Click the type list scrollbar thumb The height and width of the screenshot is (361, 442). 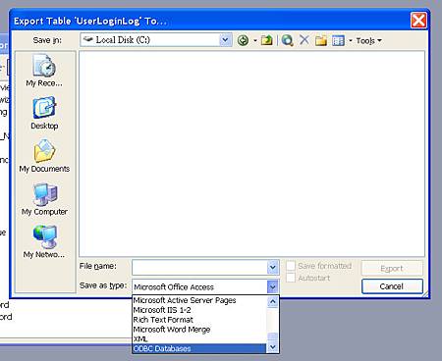tap(272, 337)
